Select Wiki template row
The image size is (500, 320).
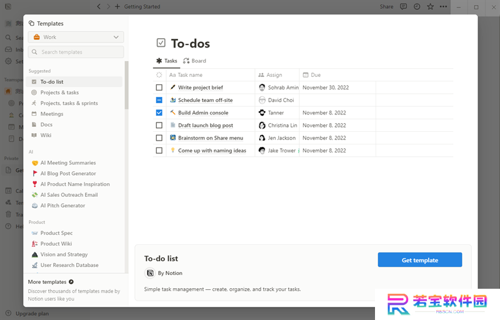[x=74, y=135]
